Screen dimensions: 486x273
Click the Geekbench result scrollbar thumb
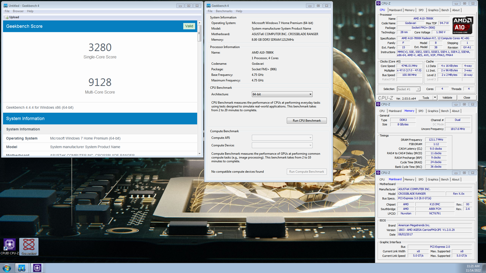coord(199,33)
